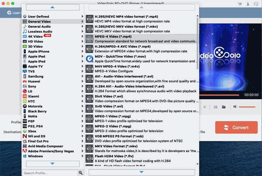Take a snapshot with the camera icon
Image resolution: width=262 pixels, height=176 pixels.
(x=216, y=107)
